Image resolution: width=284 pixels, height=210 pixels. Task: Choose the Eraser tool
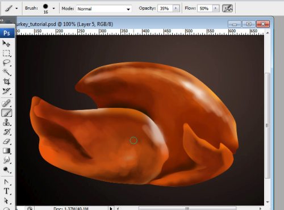pyautogui.click(x=6, y=141)
